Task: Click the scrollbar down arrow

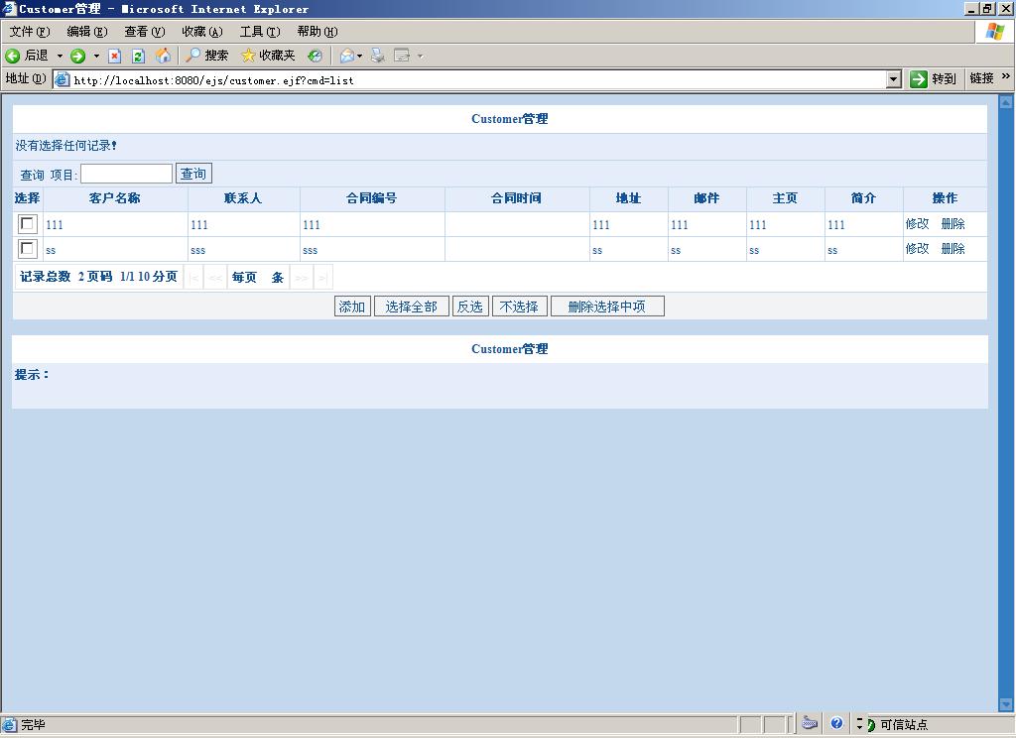Action: point(1006,704)
